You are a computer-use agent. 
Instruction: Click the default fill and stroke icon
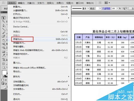coord(3,76)
